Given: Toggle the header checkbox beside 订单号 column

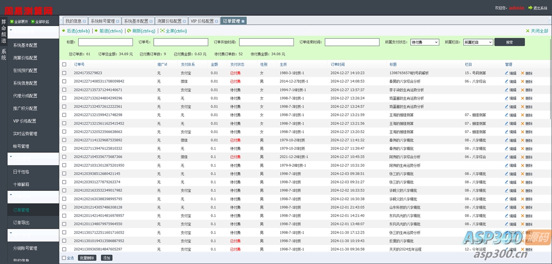Looking at the screenshot, I should coord(64,64).
